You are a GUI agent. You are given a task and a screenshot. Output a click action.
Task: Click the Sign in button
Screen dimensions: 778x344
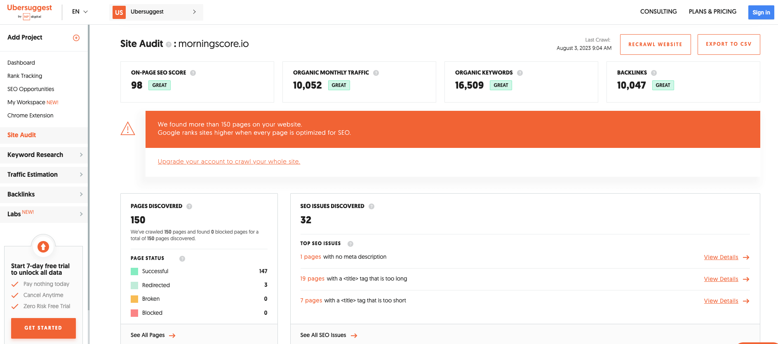(x=761, y=12)
